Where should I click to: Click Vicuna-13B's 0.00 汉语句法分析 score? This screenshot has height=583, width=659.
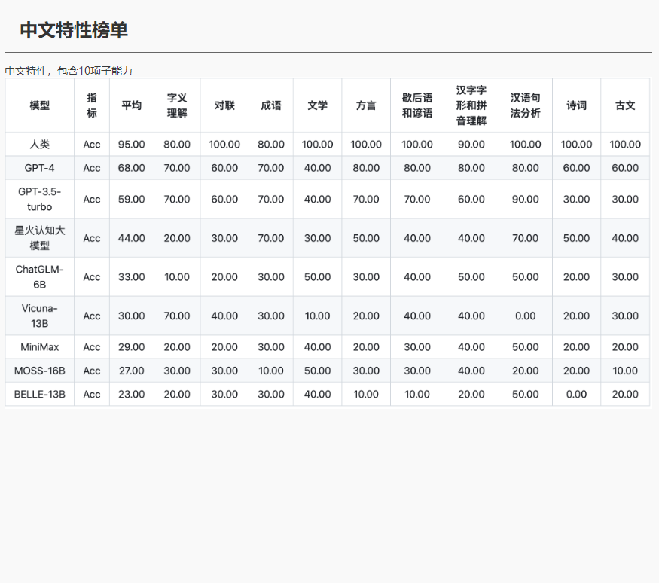[x=526, y=316]
